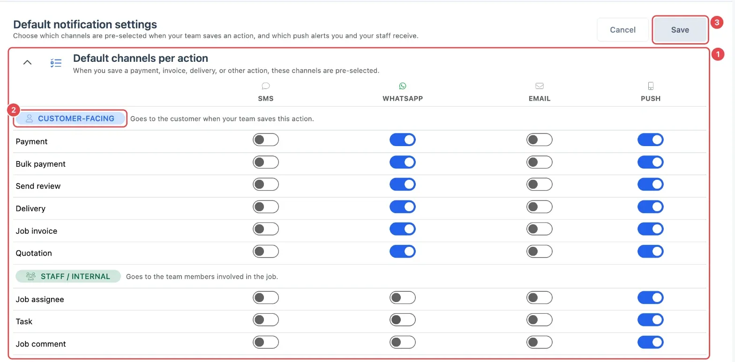Enable SMS for Delivery

tap(266, 207)
